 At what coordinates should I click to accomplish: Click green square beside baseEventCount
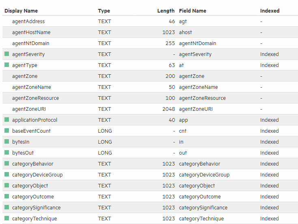[6, 131]
